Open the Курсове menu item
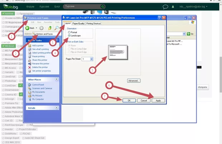Image resolution: width=222 pixels, height=144 pixels. (44, 7)
